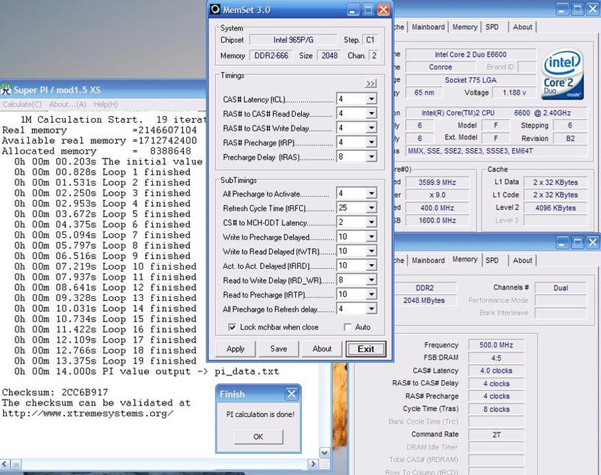Switch to Mainboard tab in upper CPU-Z

[x=428, y=27]
